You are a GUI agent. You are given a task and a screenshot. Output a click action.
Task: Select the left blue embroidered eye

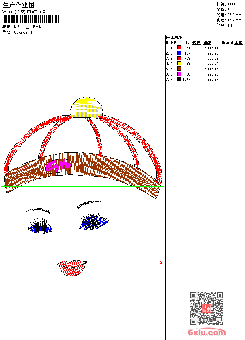(41, 227)
